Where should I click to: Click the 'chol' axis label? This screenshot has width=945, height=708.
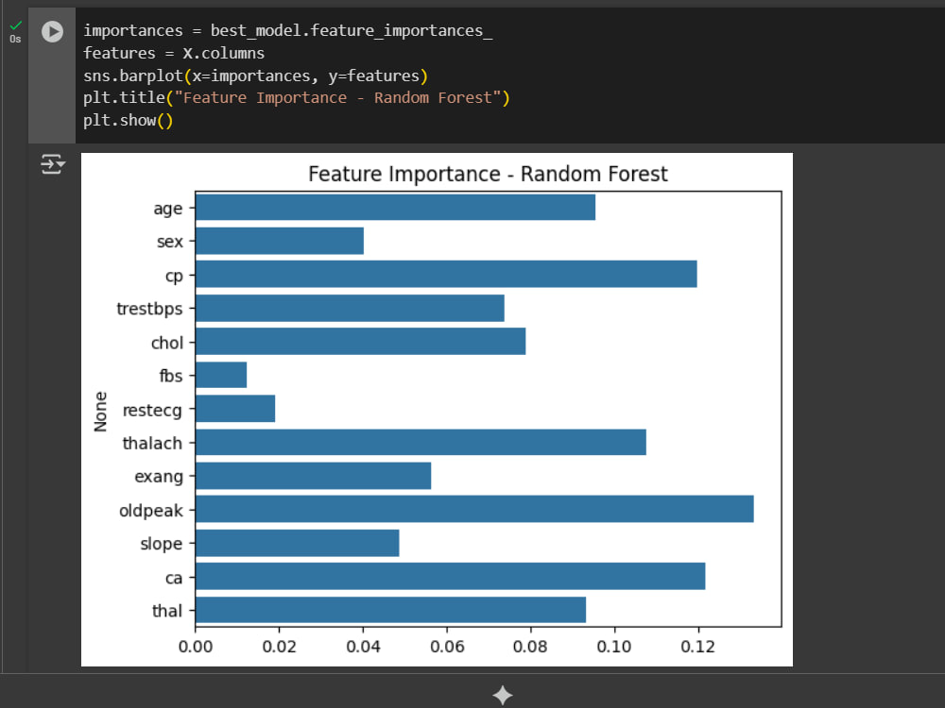pyautogui.click(x=167, y=343)
